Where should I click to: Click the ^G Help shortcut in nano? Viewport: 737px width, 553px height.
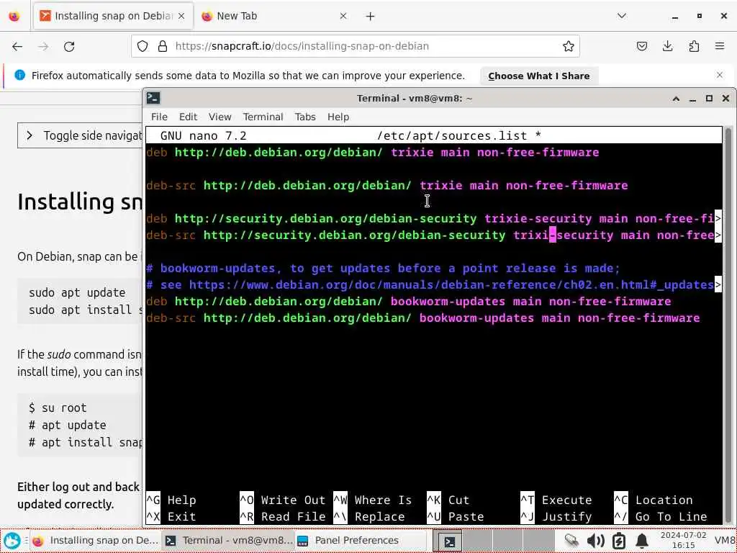click(x=171, y=500)
